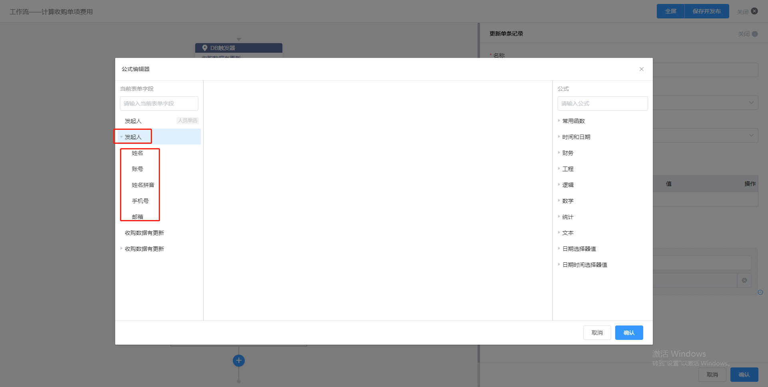Select the unexpandable 收购数据有更新 row
Viewport: 768px width, 387px height.
coord(144,233)
